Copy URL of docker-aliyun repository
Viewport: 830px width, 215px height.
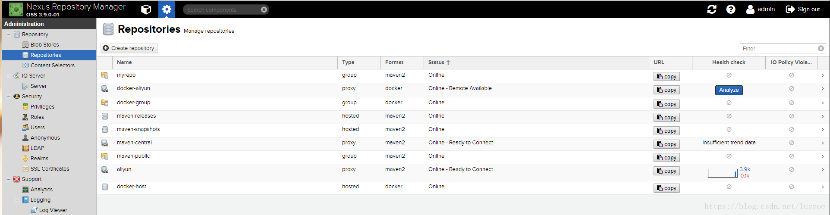click(667, 90)
